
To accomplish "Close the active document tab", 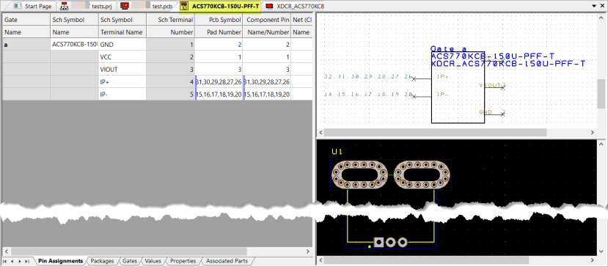I will pyautogui.click(x=602, y=6).
